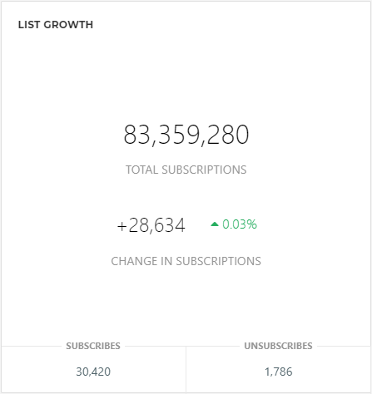Click the SUBSCRIBES label
Viewport: 372px width, 394px height.
(x=93, y=346)
